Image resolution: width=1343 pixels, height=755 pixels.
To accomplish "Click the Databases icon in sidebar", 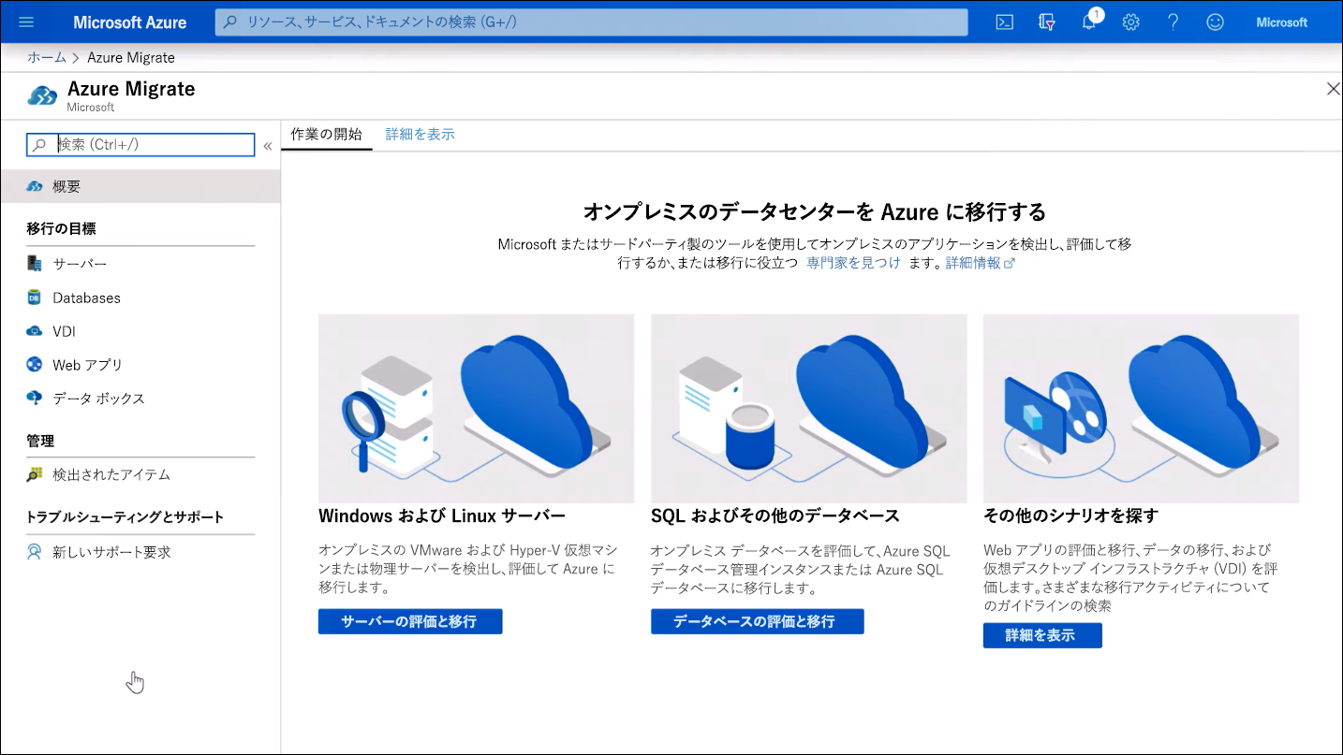I will (x=35, y=298).
